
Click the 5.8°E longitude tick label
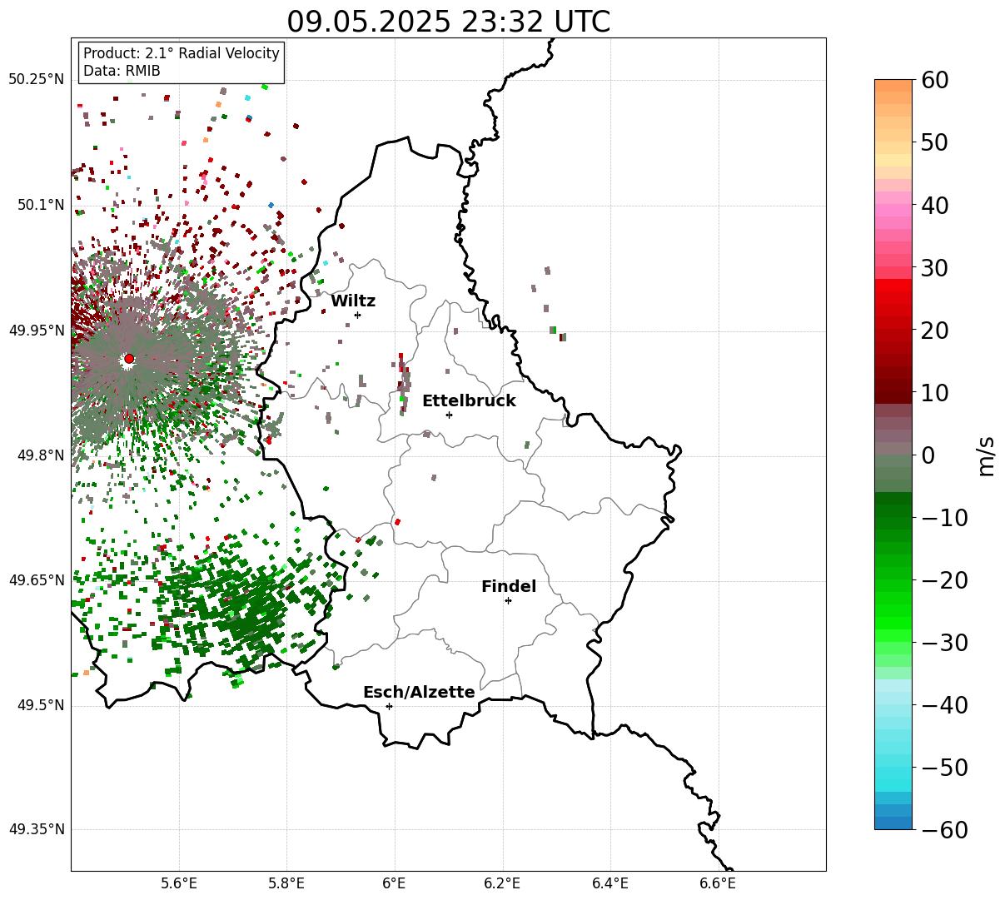point(286,883)
